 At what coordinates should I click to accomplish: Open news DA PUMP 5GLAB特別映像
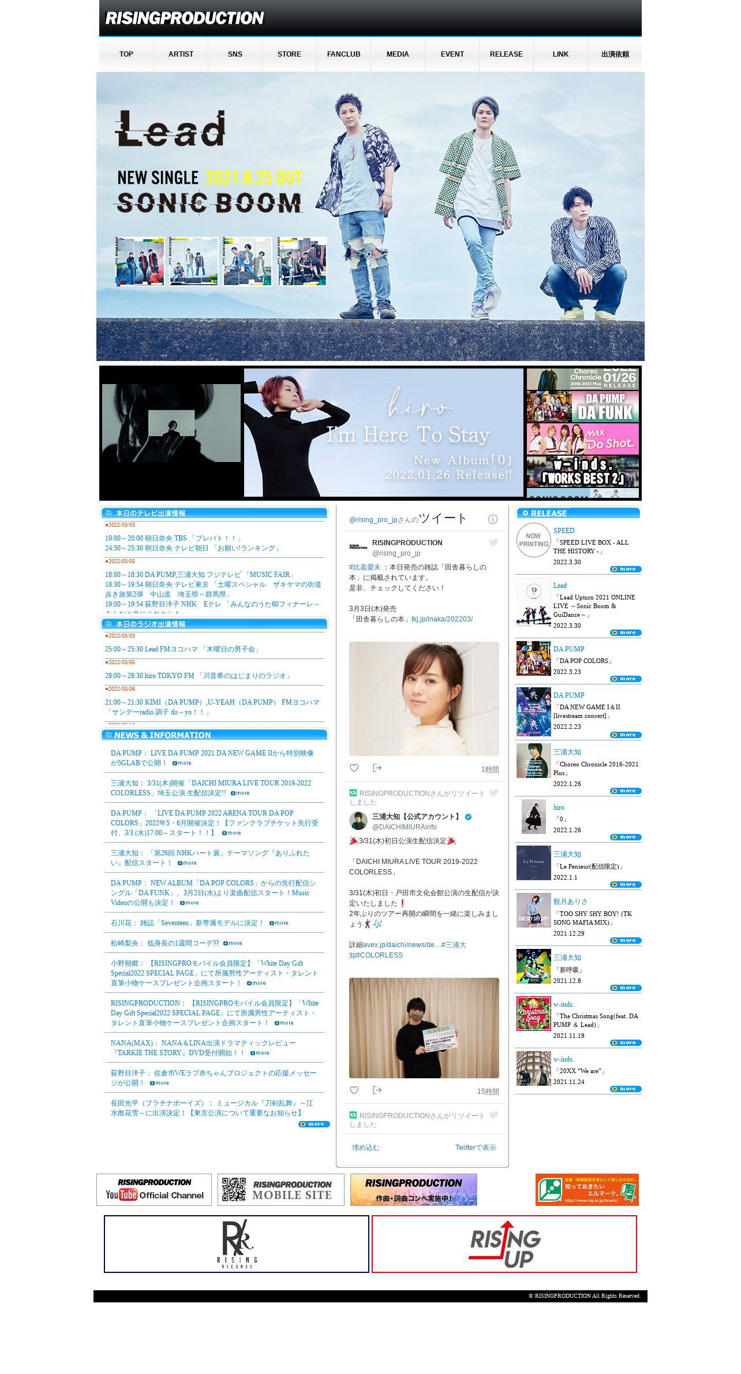(x=212, y=758)
